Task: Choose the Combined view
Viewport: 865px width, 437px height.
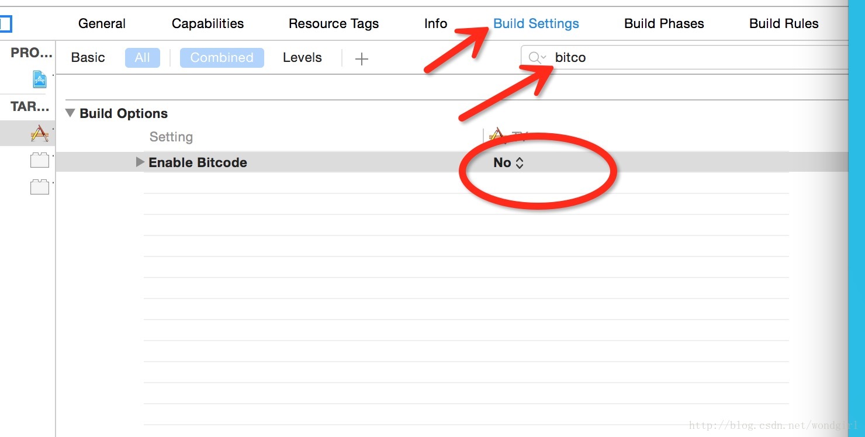Action: 222,58
